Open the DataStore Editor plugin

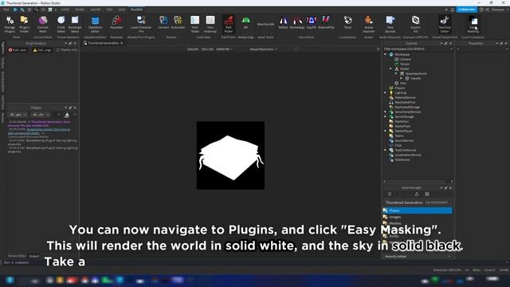click(95, 24)
